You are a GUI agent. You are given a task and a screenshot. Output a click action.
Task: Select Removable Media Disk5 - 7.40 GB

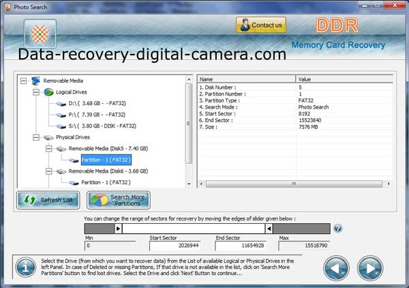108,149
